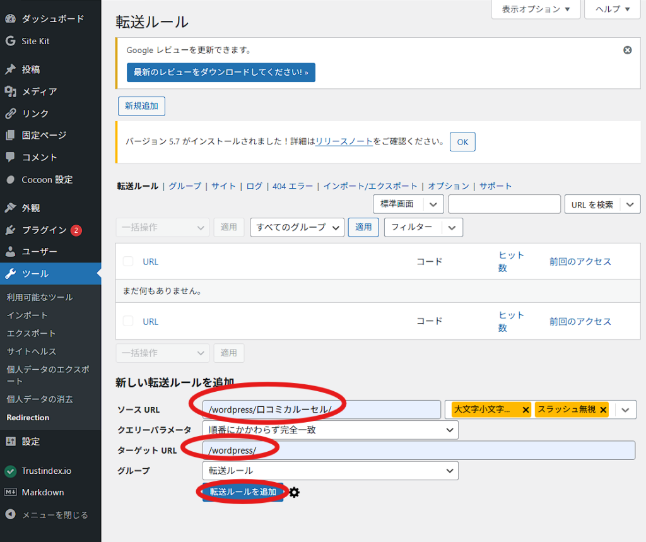Screen dimensions: 646x542
Task: Tick the select-all checkbox in the bottom URL header
Action: point(128,321)
